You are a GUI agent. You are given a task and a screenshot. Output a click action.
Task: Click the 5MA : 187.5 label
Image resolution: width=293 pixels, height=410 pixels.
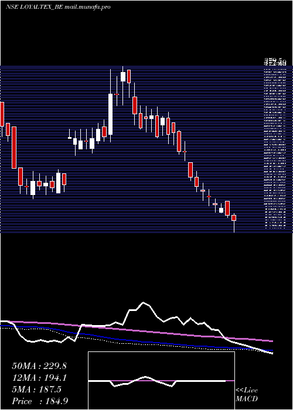36,389
